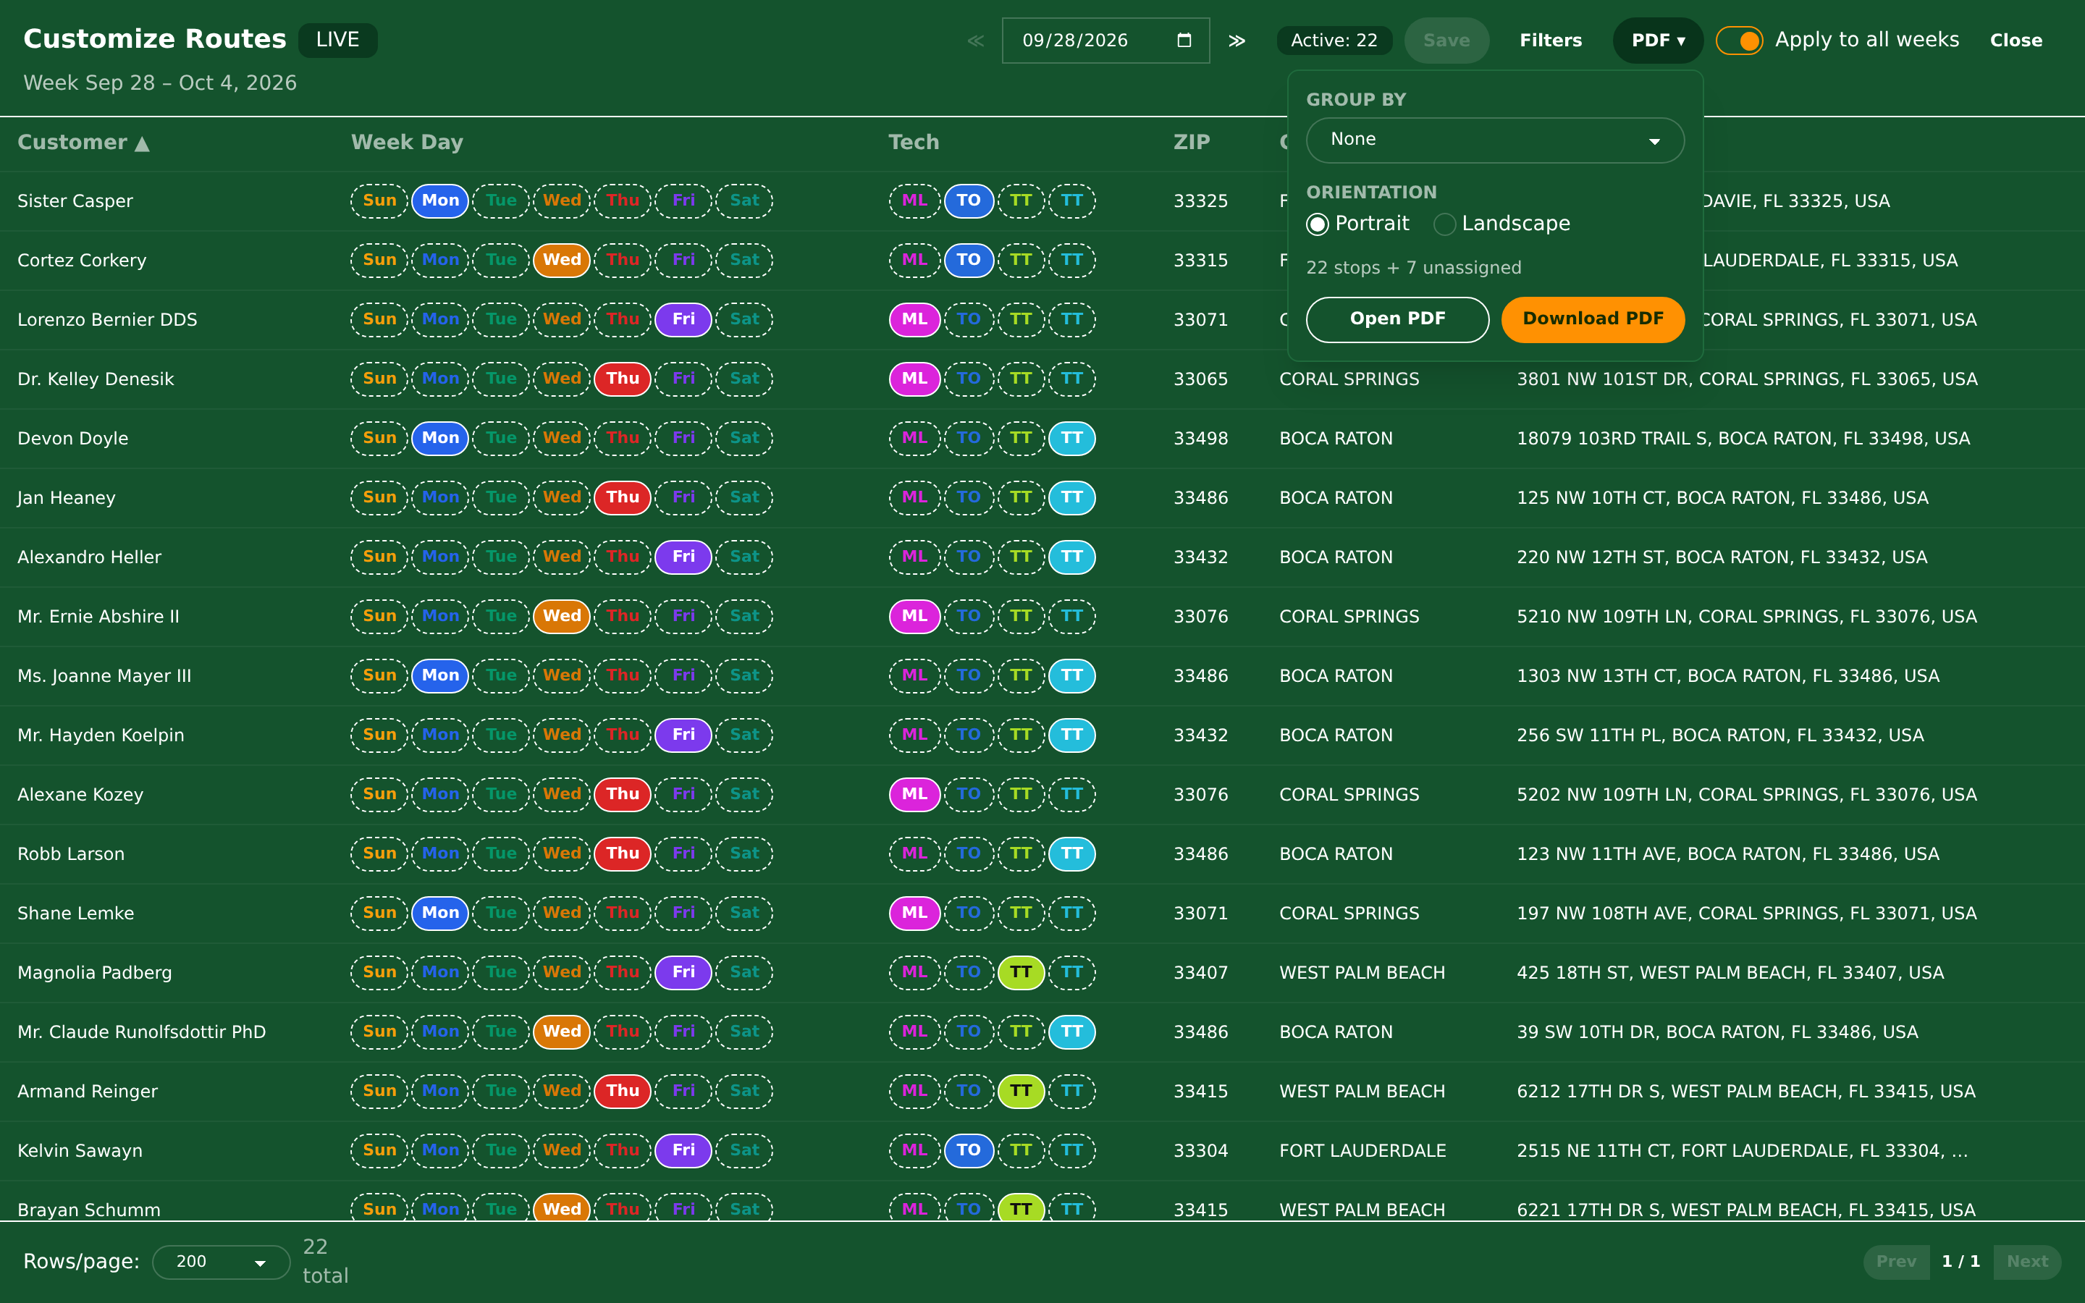The image size is (2085, 1303).
Task: Toggle TO tech for Kelvin Sawayn
Action: coord(969,1151)
